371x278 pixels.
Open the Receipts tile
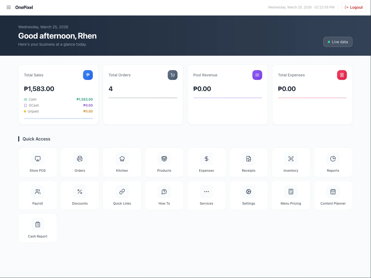coord(249,163)
